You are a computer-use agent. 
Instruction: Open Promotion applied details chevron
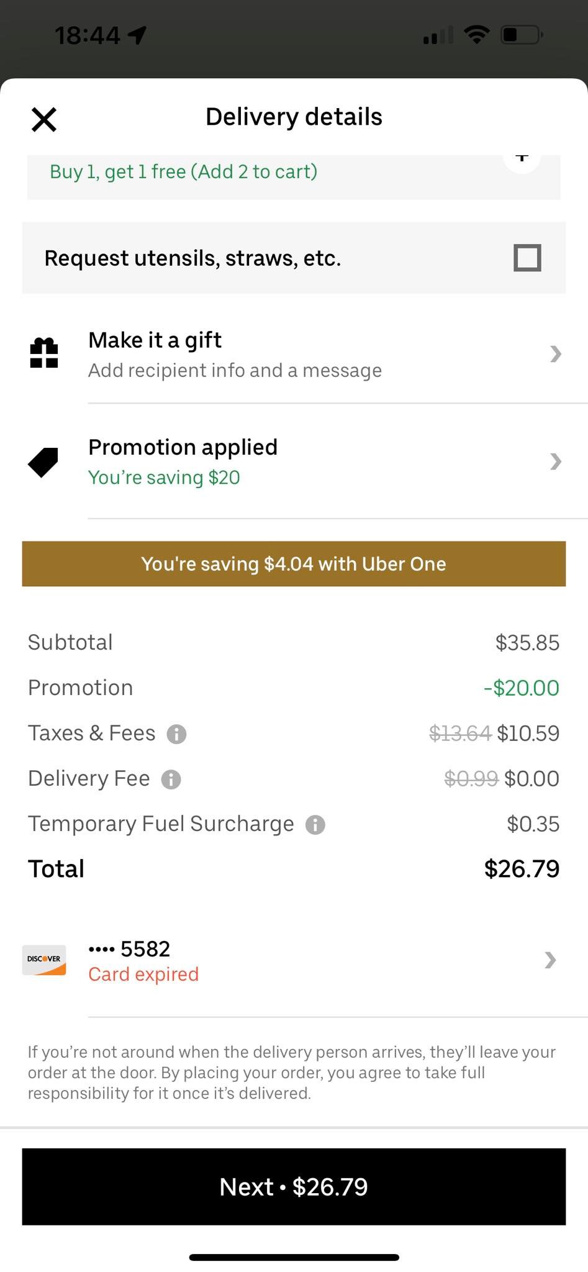(556, 461)
